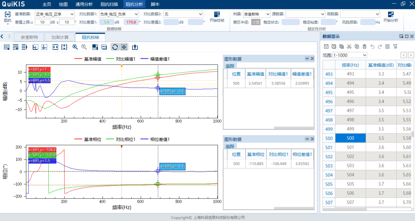This screenshot has height=221, width=415.
Task: Open the 基准数据 dropdown
Action: click(55, 14)
